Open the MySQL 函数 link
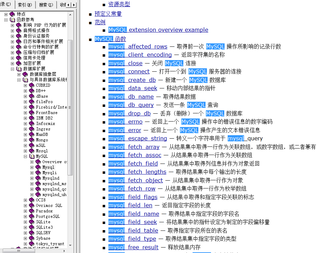This screenshot has width=317, height=253. click(x=110, y=39)
